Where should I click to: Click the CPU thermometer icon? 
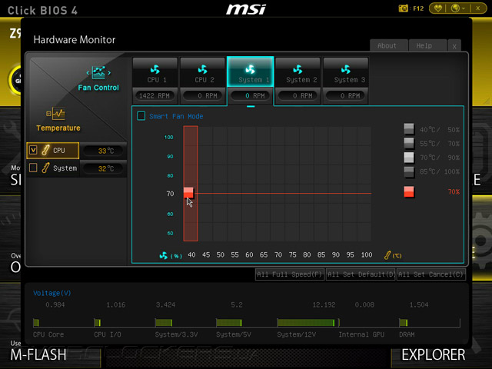[45, 150]
